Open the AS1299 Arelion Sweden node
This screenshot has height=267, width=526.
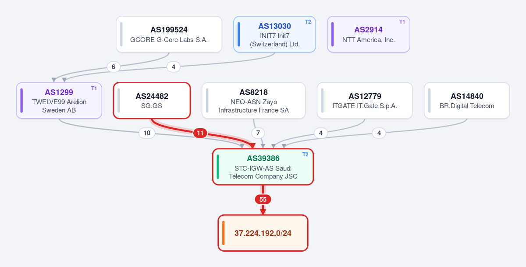pos(59,101)
